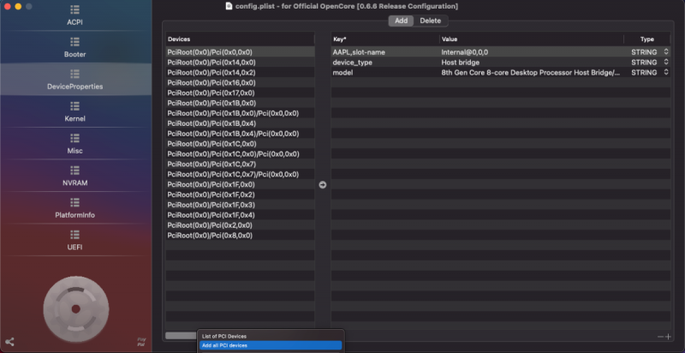Click the Key* column header
The height and width of the screenshot is (353, 685).
coord(384,39)
